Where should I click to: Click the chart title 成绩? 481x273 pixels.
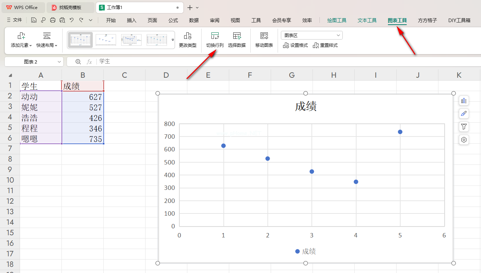306,106
